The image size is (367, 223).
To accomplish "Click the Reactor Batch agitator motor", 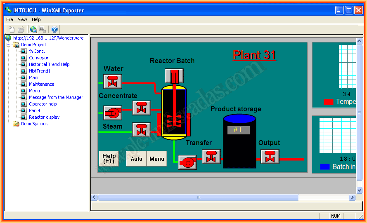I will pyautogui.click(x=174, y=76).
